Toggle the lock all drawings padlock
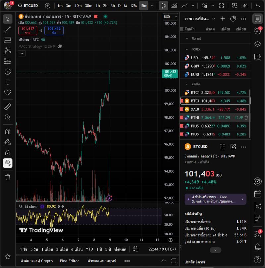Screen dimensions: 265x268 point(7,153)
